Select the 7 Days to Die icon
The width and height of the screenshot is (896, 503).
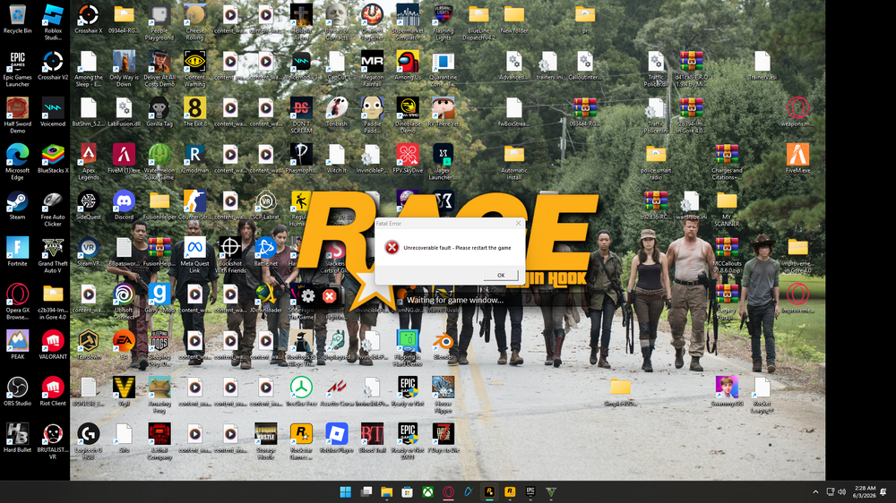click(443, 439)
